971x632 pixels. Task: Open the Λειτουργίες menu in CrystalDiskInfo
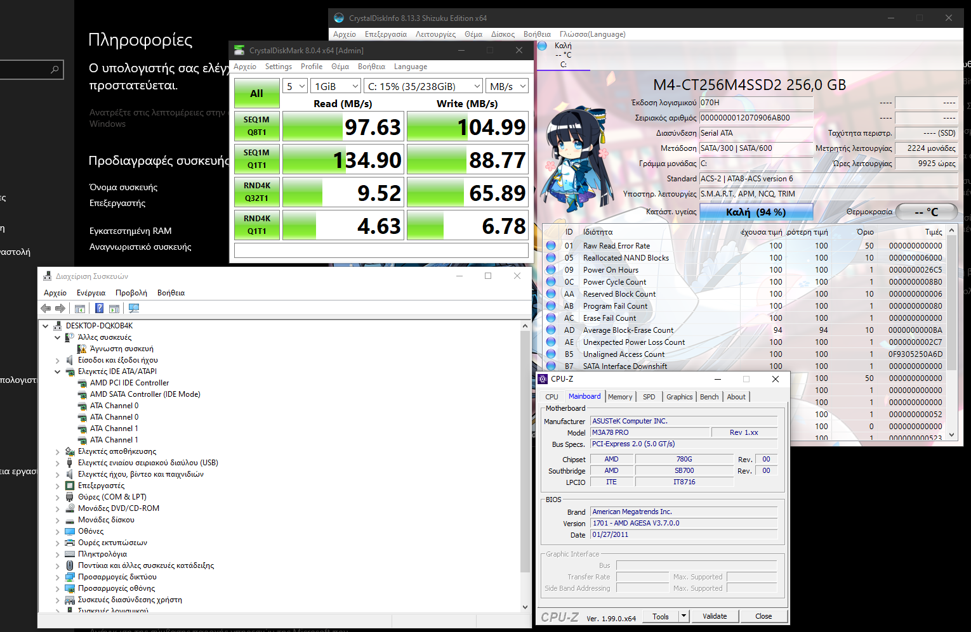pos(435,34)
